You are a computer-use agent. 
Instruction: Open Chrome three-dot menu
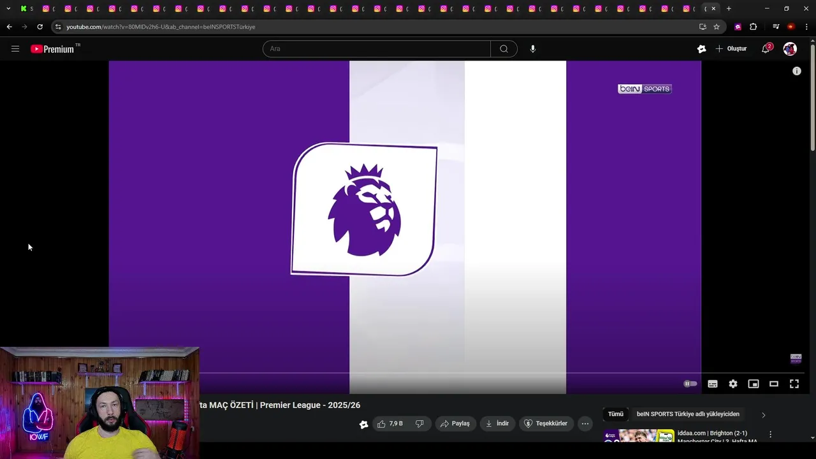tap(806, 27)
